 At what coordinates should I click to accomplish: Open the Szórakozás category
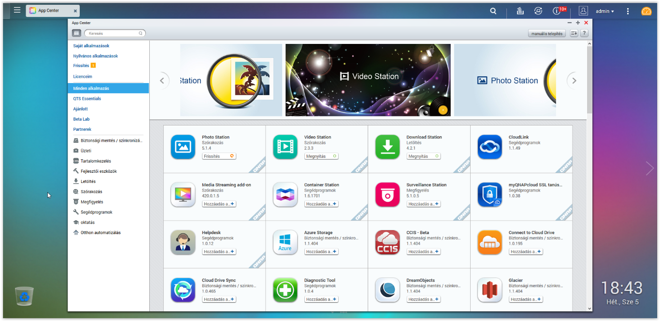[91, 192]
